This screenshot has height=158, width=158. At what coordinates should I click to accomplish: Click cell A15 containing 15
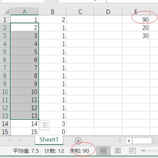click(25, 132)
